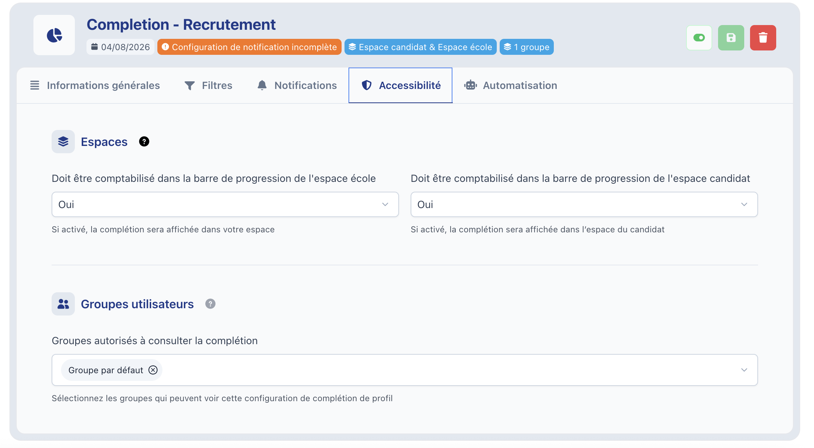Click the pie chart completion icon

54,35
